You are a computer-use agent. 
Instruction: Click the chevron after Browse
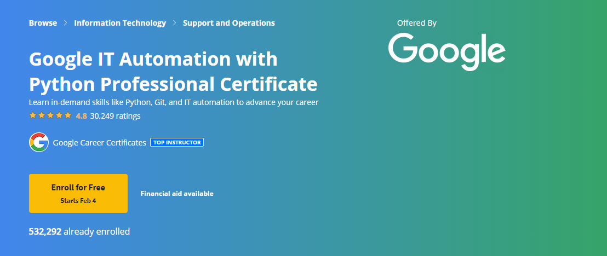point(65,23)
